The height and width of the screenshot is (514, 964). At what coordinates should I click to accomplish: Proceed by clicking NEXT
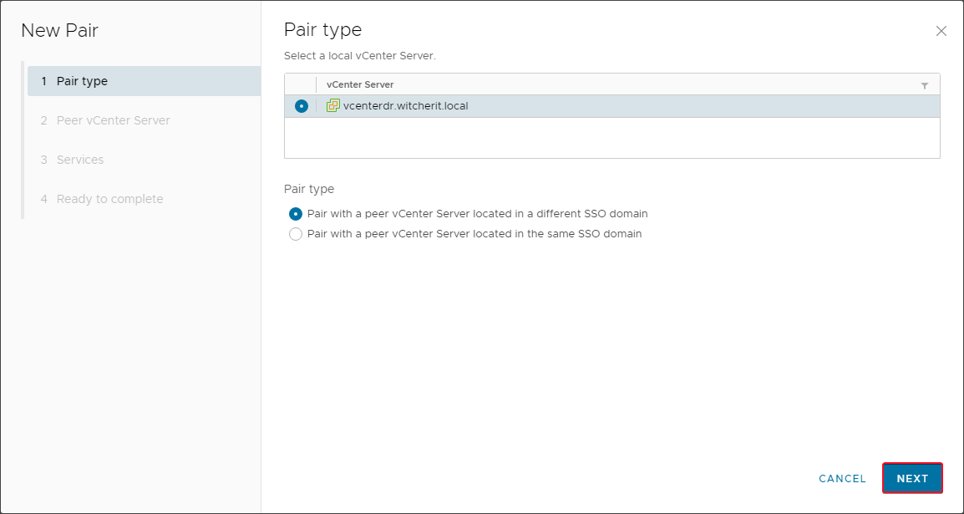[912, 478]
